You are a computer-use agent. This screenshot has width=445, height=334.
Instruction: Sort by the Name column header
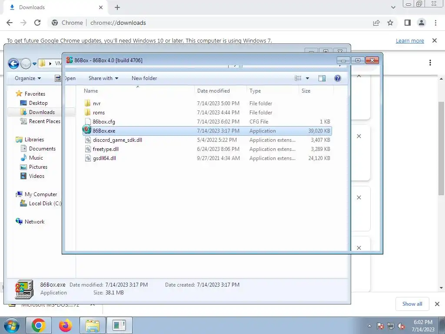(138, 90)
